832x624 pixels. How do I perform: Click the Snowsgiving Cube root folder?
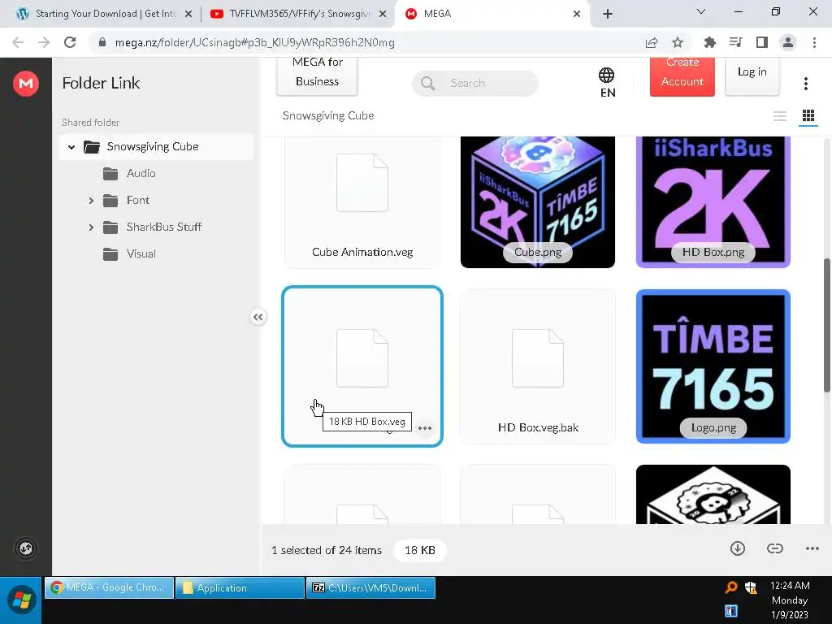click(156, 147)
